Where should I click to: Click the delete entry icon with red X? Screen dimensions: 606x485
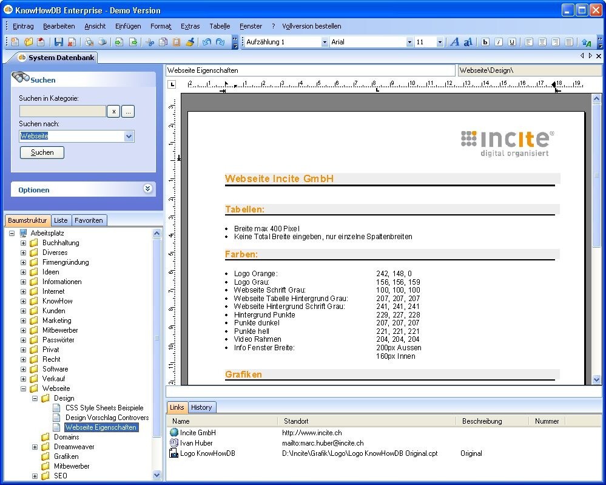(72, 42)
